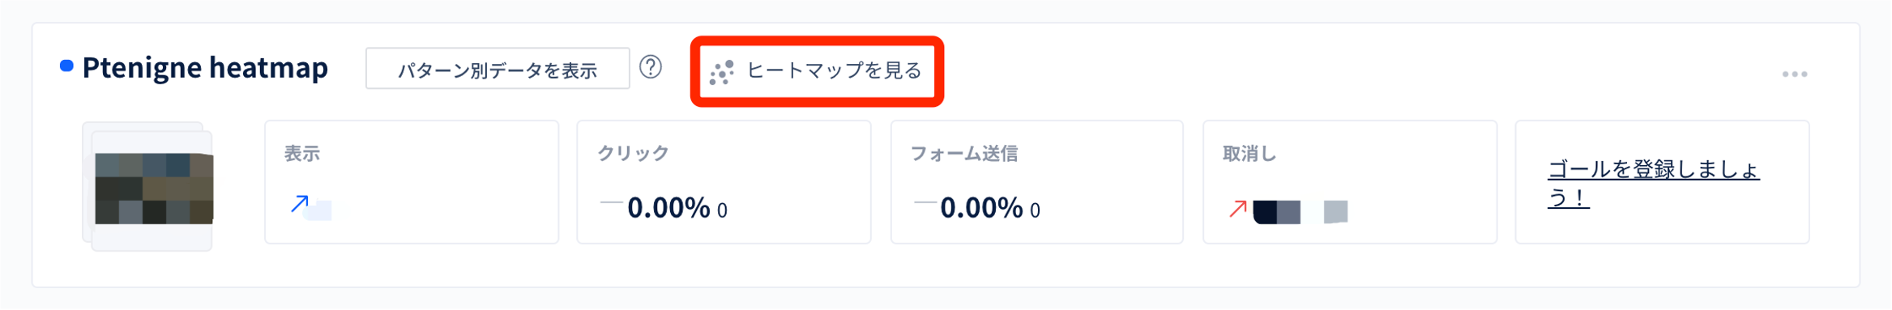The image size is (1892, 310).
Task: Click the red upward trend arrow
Action: pos(1237,210)
